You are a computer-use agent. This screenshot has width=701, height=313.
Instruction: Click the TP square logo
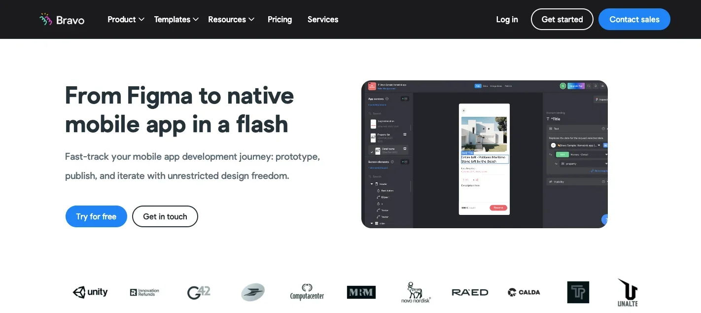pos(578,292)
